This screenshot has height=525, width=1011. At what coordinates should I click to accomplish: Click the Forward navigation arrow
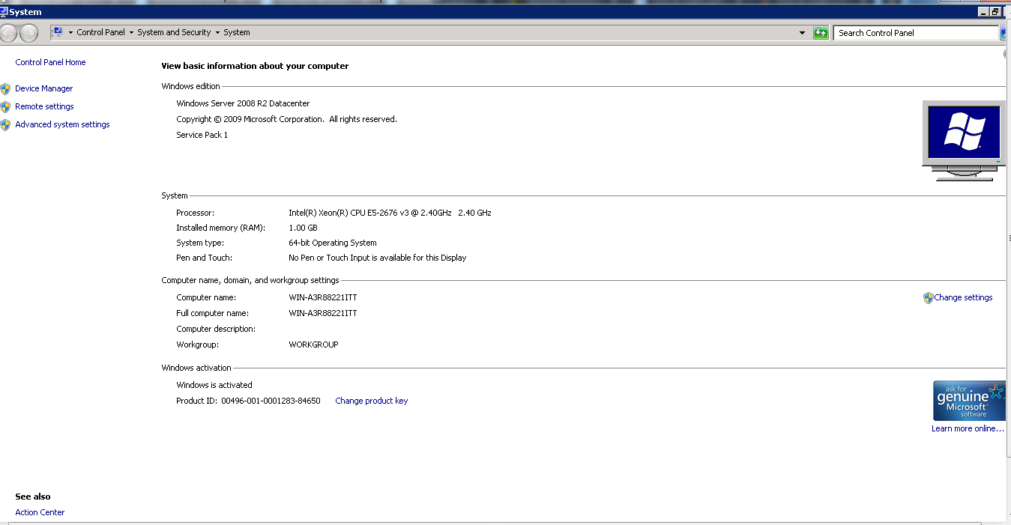[x=28, y=33]
